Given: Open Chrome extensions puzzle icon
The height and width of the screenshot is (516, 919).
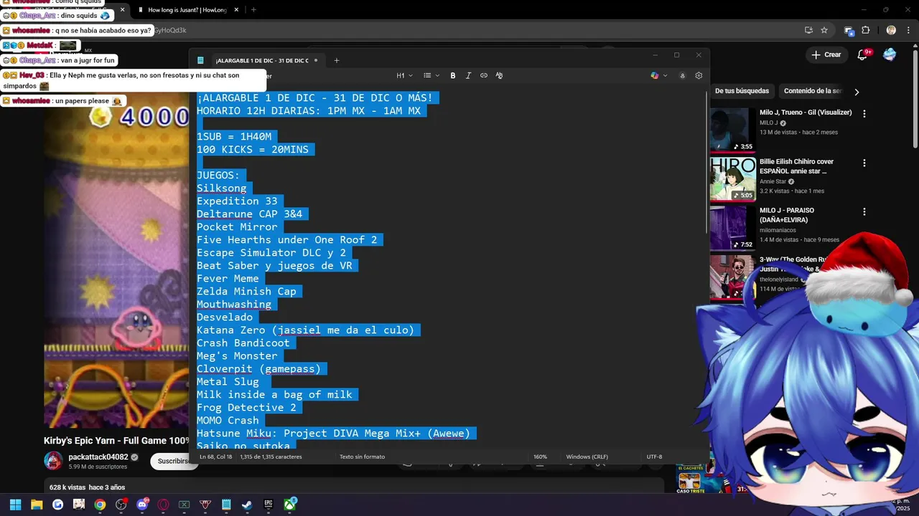Looking at the screenshot, I should pyautogui.click(x=865, y=30).
